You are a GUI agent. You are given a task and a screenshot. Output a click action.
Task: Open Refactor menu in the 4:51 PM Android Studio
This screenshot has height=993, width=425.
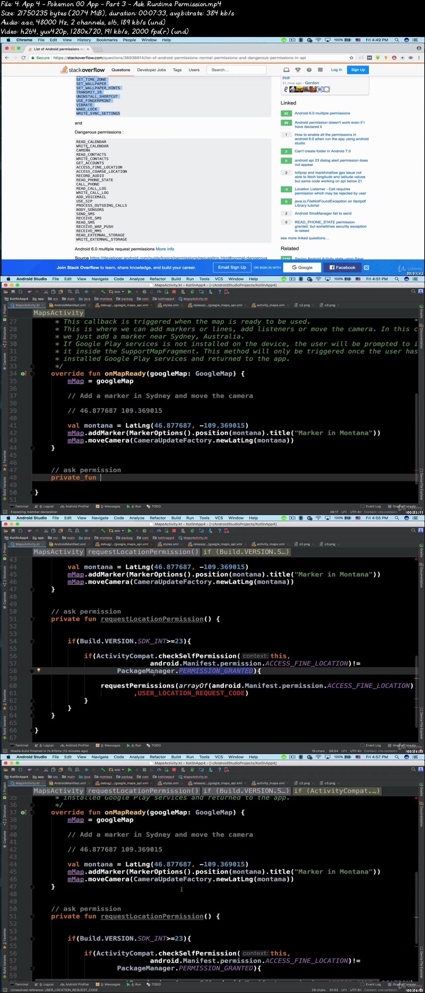click(158, 279)
